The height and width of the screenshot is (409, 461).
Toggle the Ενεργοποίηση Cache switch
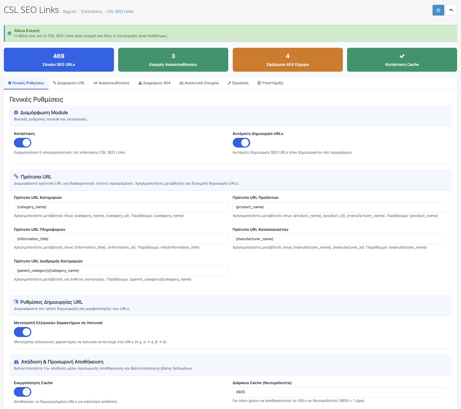[x=23, y=392]
